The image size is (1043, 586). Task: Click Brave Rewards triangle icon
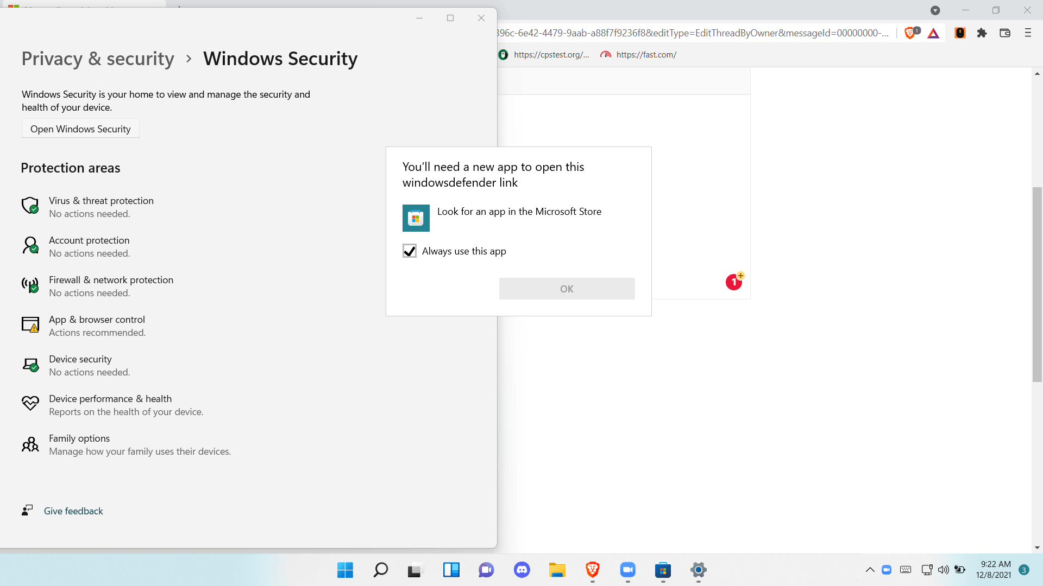tap(933, 34)
